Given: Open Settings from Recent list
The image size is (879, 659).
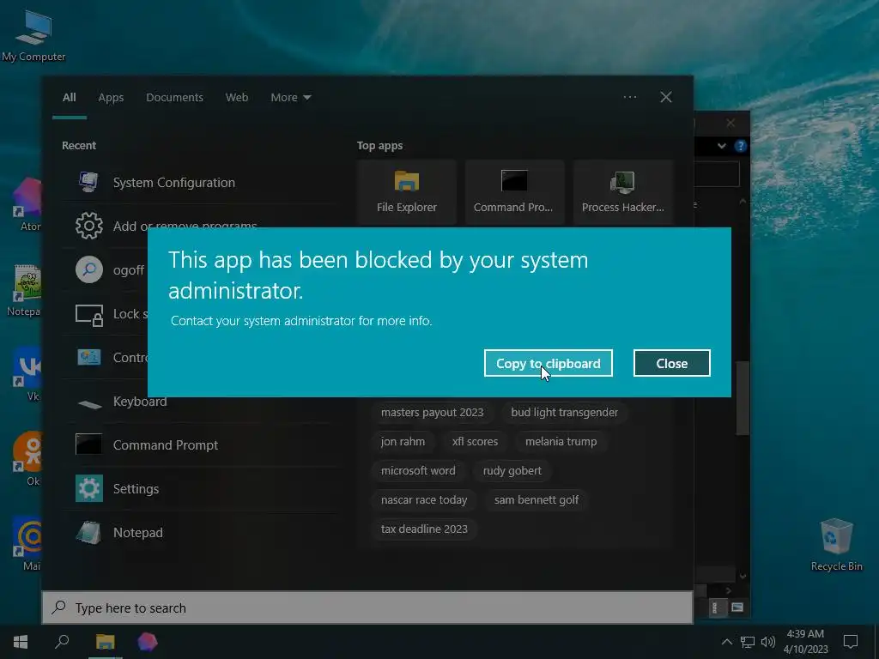Looking at the screenshot, I should [199, 488].
